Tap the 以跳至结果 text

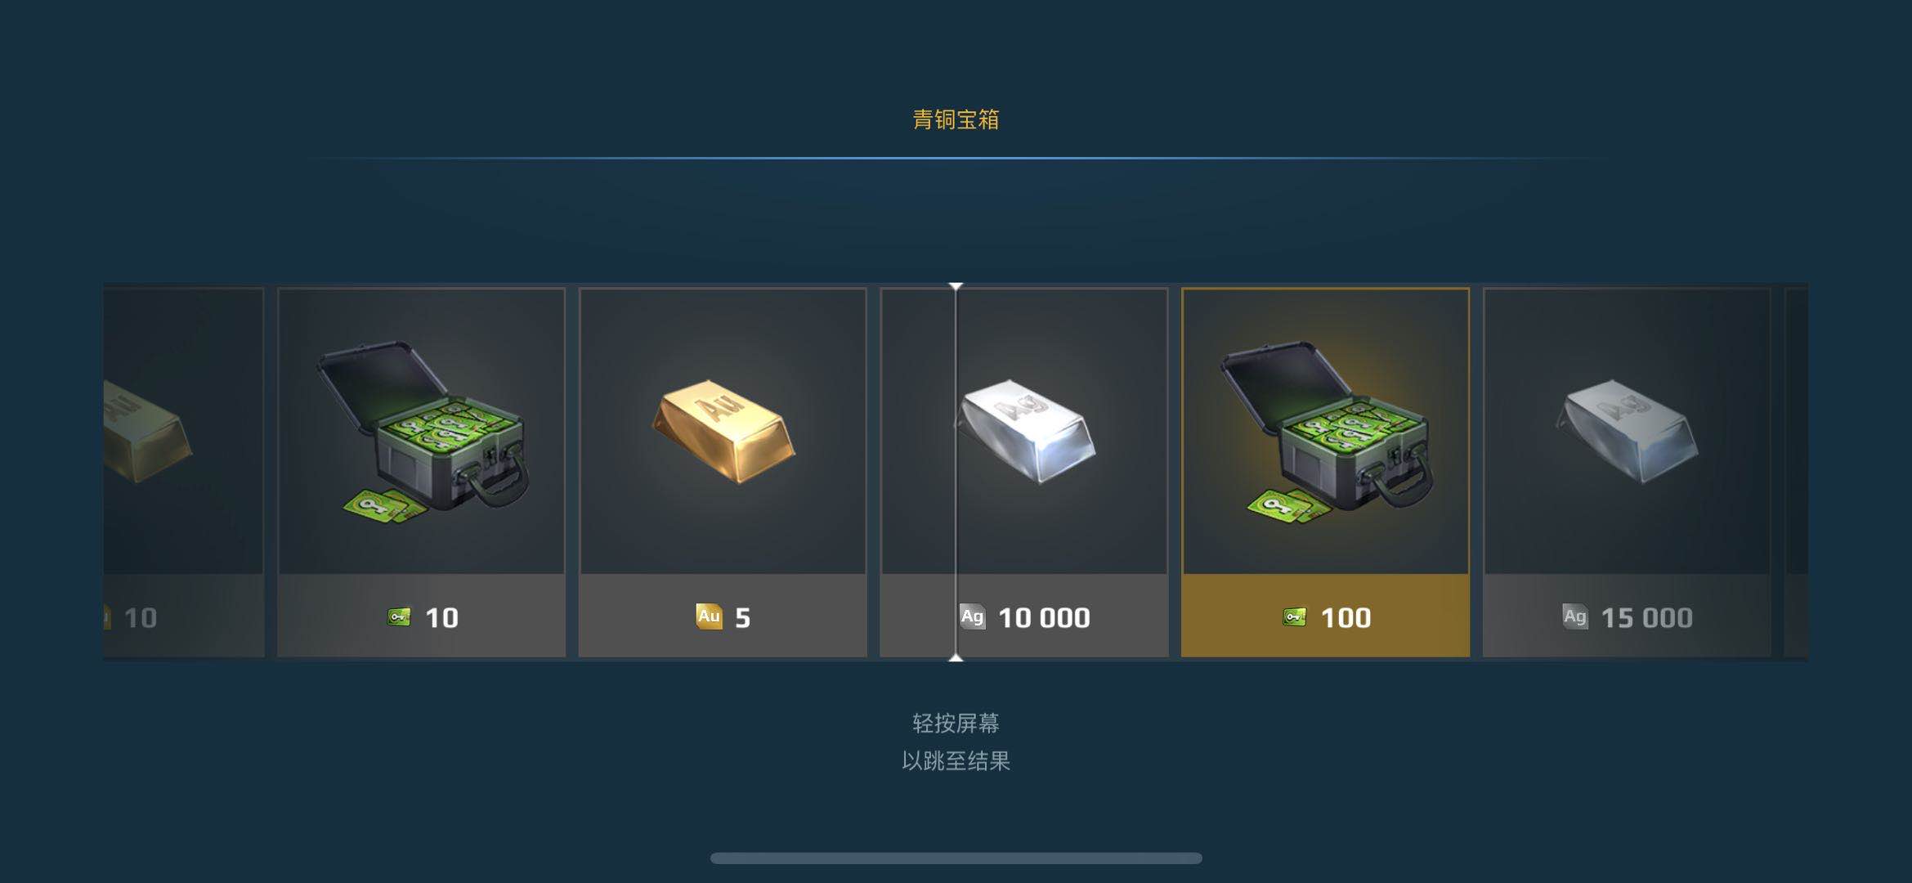click(x=956, y=760)
